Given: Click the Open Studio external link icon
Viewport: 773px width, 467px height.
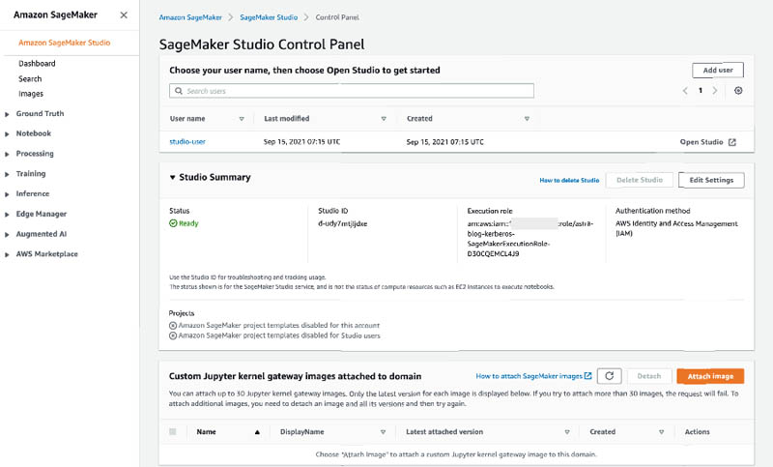Looking at the screenshot, I should (732, 142).
